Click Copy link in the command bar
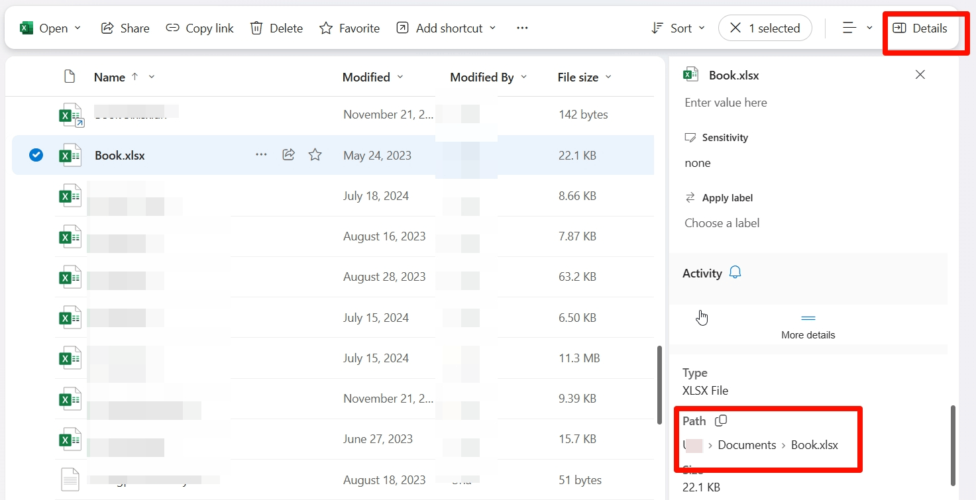This screenshot has height=500, width=976. coord(199,28)
